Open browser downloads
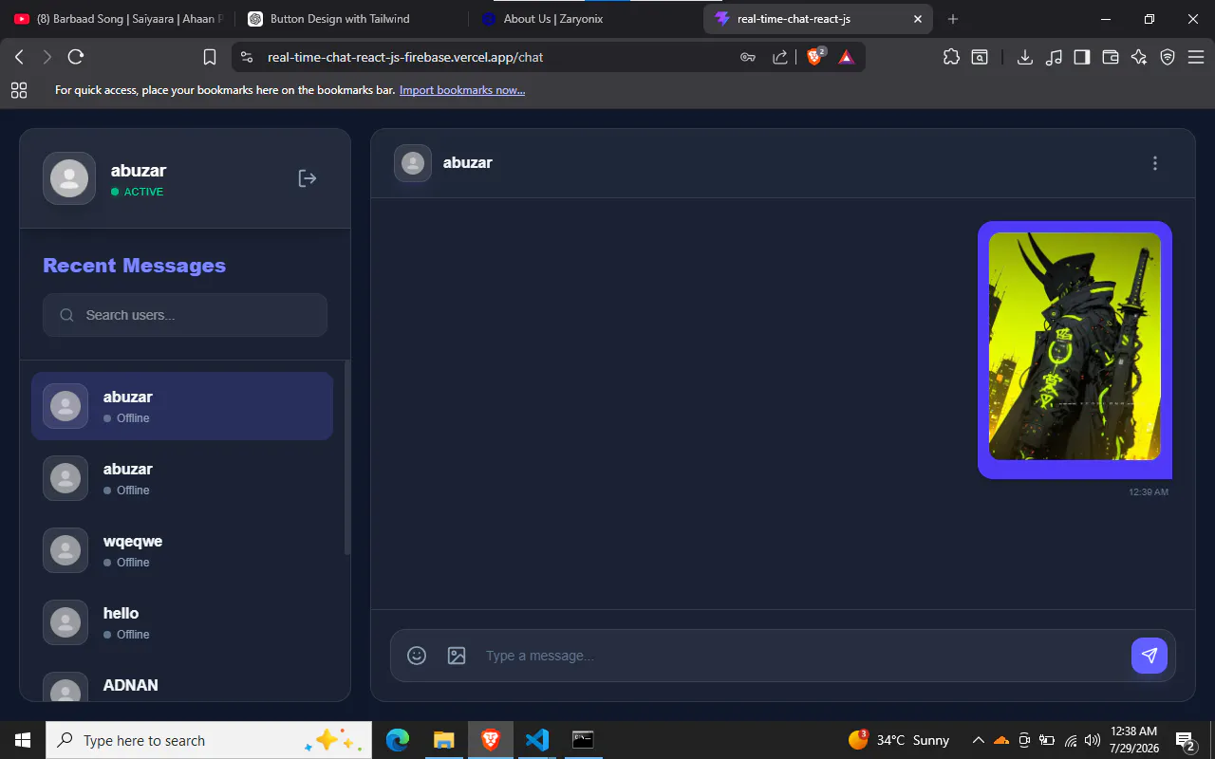The image size is (1215, 759). coord(1025,57)
